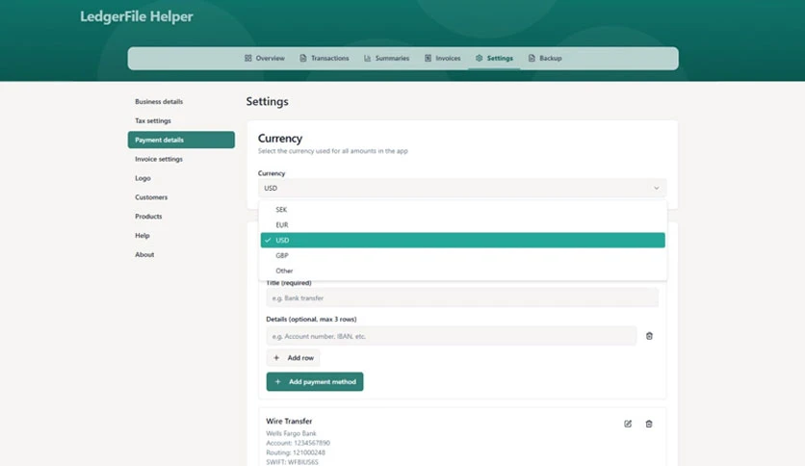Switch to the Transactions tab
The image size is (805, 466).
pyautogui.click(x=325, y=58)
